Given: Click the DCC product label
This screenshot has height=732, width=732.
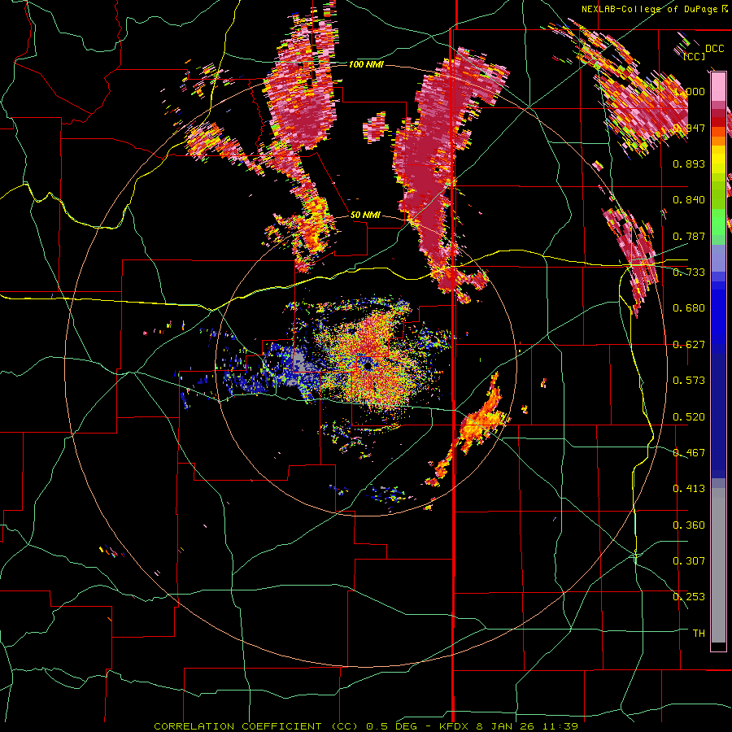Looking at the screenshot, I should (714, 49).
